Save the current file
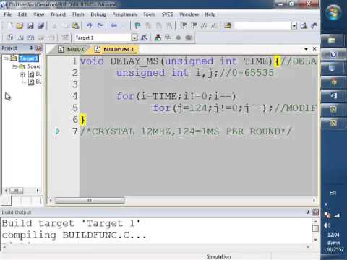Image resolution: width=347 pixels, height=260 pixels. point(30,25)
